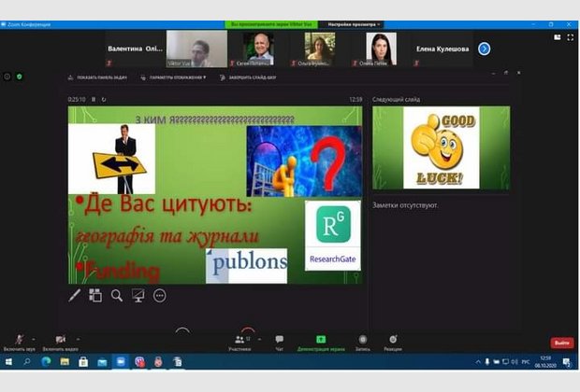
Task: Launch Microsoft Edge from taskbar
Action: tap(46, 362)
